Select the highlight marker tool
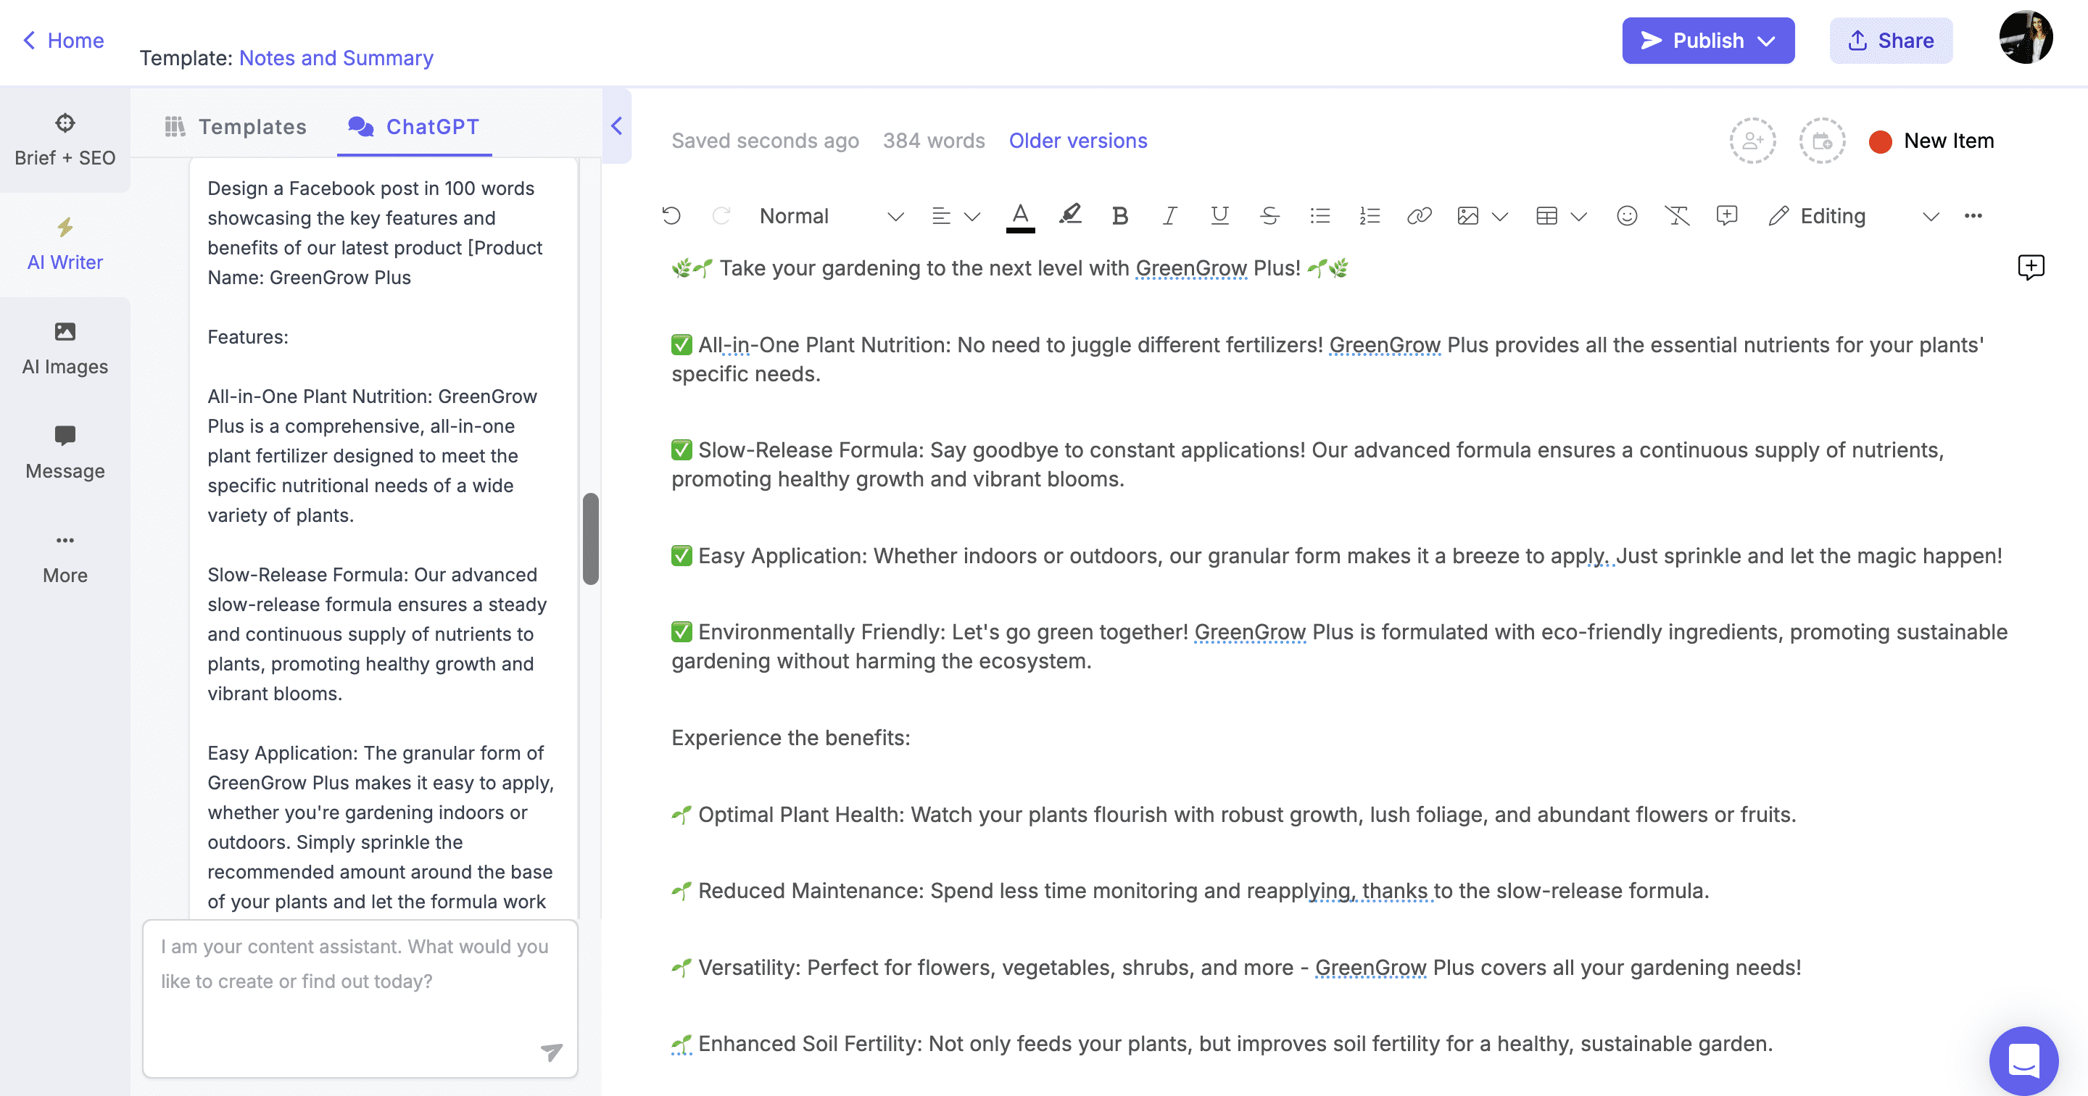The height and width of the screenshot is (1096, 2088). click(1070, 215)
